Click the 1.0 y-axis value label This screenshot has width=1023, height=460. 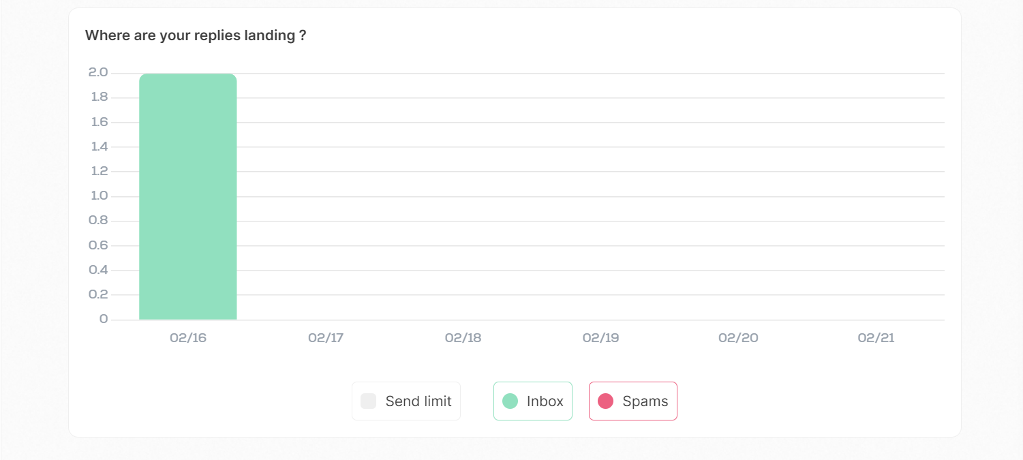[x=99, y=196]
